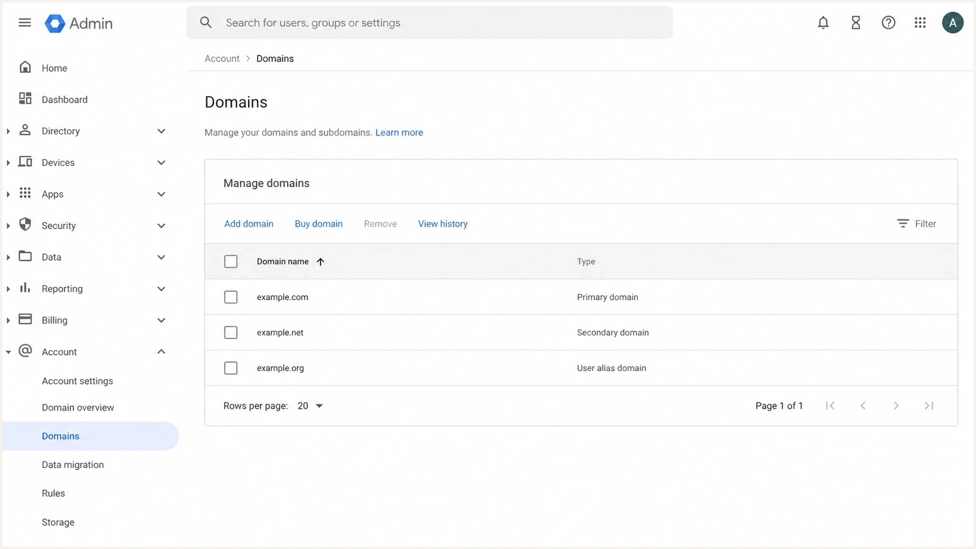
Task: Expand the Data section chevron
Action: coord(161,257)
